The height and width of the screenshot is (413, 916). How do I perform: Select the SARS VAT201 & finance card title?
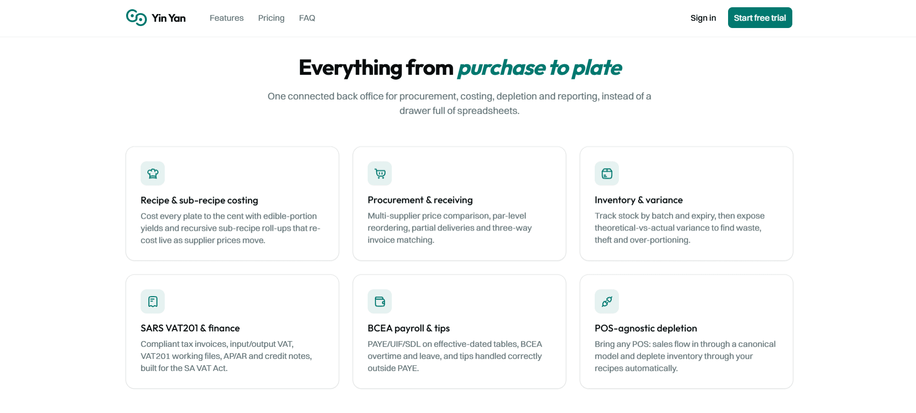pos(190,328)
